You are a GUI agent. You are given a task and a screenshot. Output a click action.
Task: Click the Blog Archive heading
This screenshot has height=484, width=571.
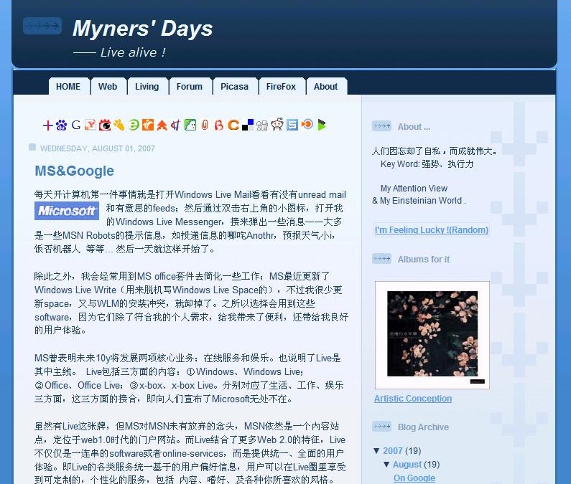(x=423, y=427)
